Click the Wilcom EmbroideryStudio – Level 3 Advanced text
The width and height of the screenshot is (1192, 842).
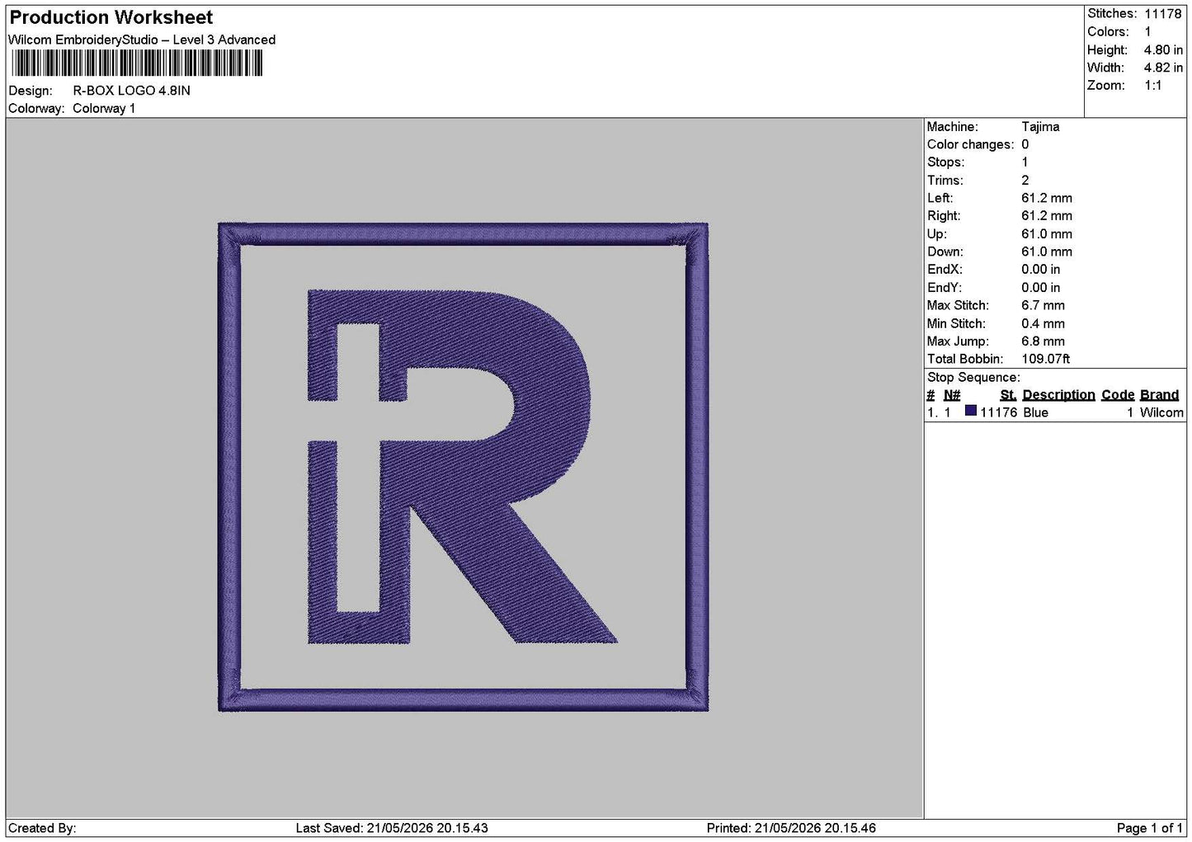coord(142,40)
